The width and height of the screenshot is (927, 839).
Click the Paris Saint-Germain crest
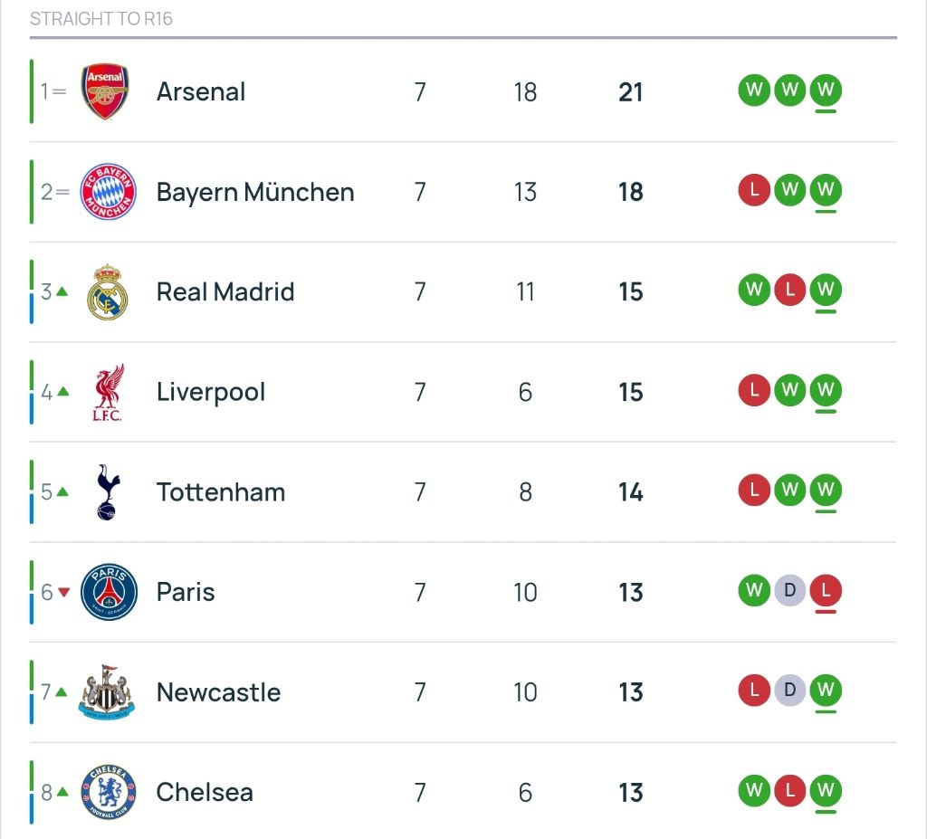[x=109, y=592]
